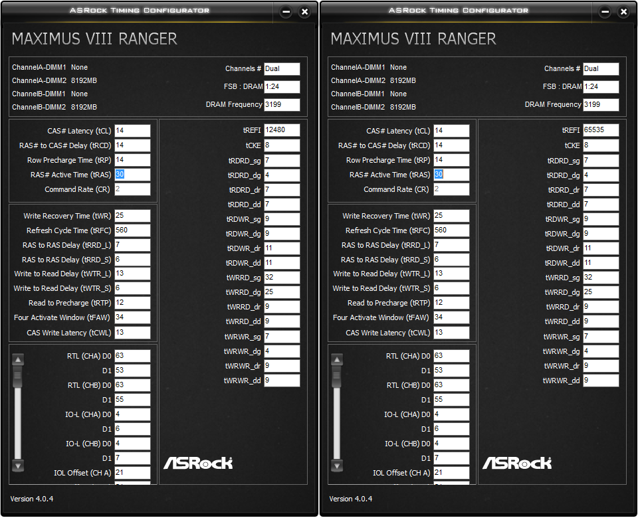Click ASRock logo in right window
Viewport: 638px width, 518px height.
coord(517,463)
